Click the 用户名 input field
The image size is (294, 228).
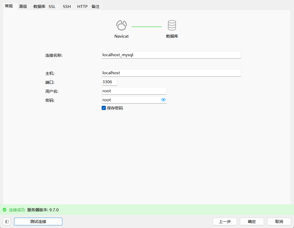tap(134, 91)
